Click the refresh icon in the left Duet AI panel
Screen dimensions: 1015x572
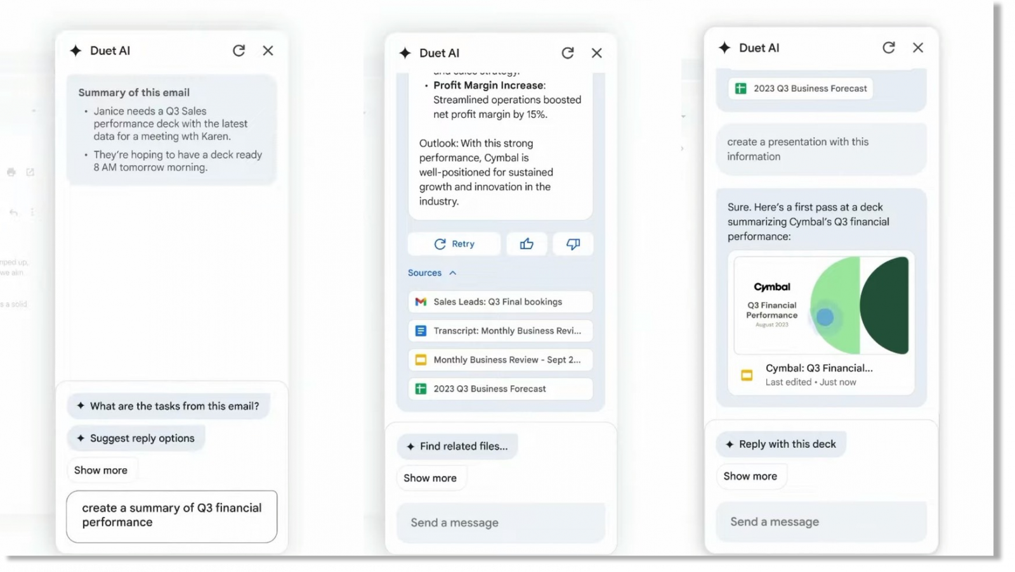point(239,51)
